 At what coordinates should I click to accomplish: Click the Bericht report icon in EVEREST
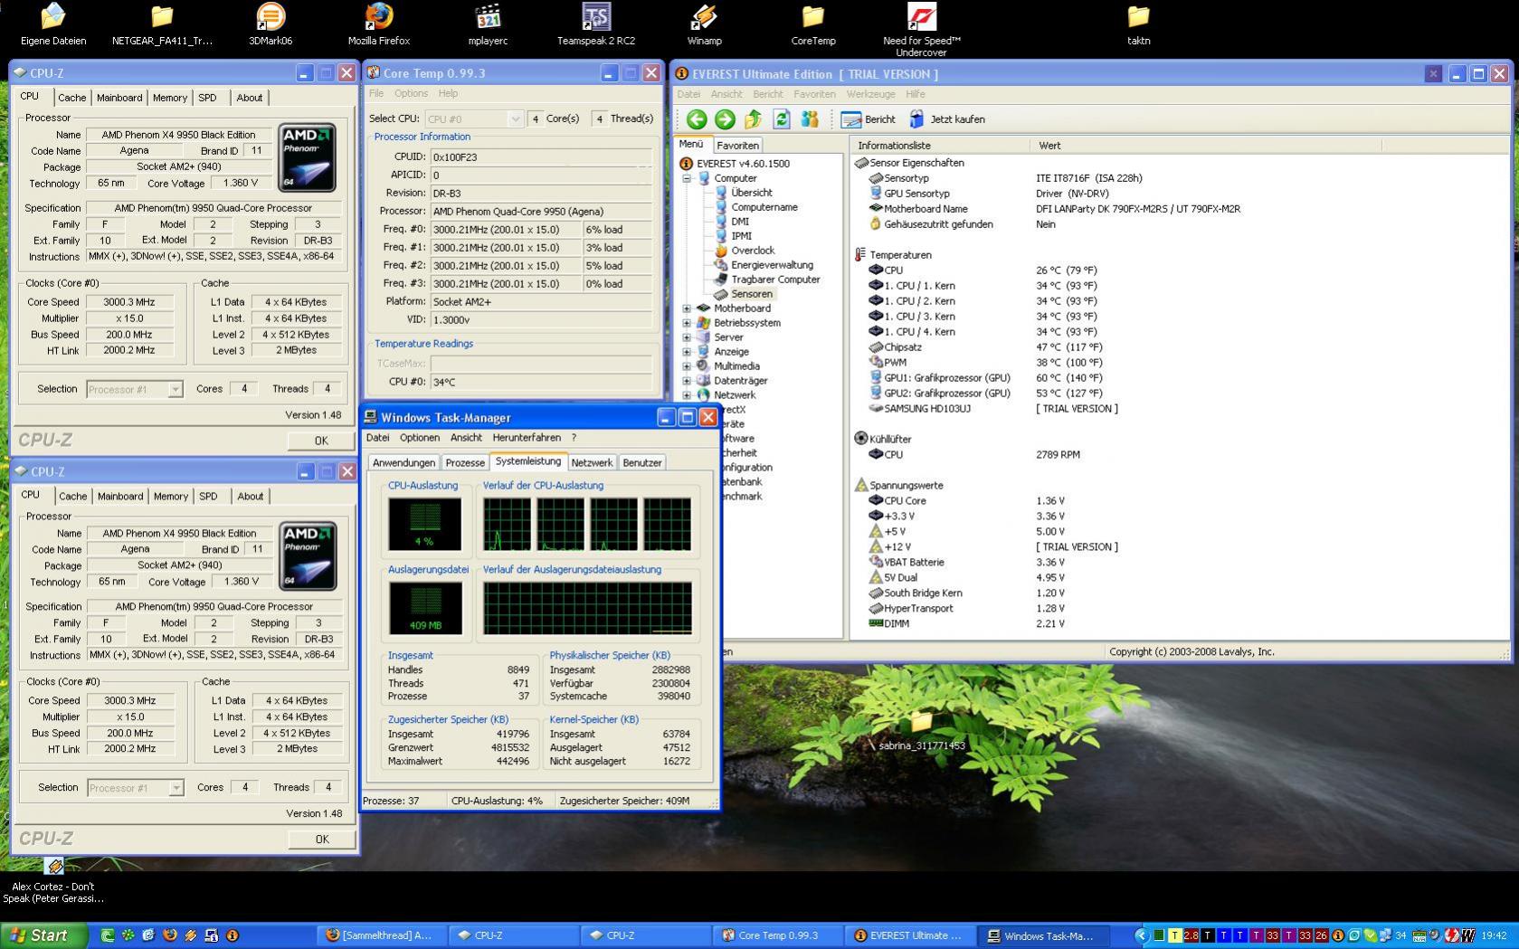pos(850,119)
